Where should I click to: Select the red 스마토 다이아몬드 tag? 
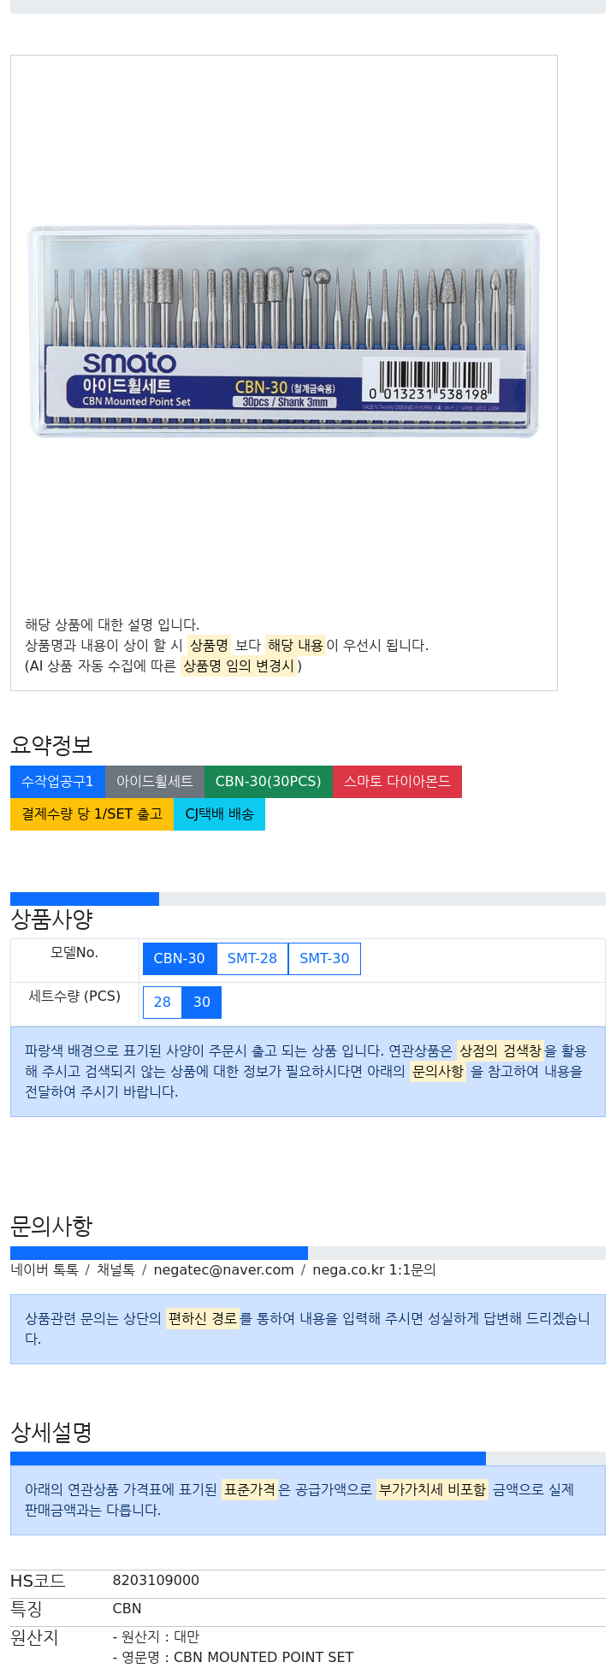click(x=397, y=782)
